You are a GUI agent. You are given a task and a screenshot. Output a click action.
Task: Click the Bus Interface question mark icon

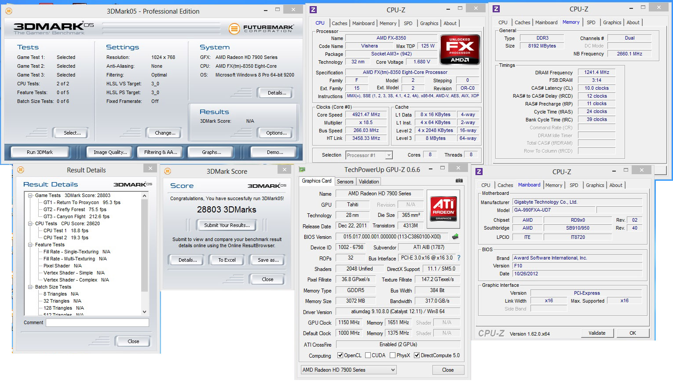coord(459,258)
